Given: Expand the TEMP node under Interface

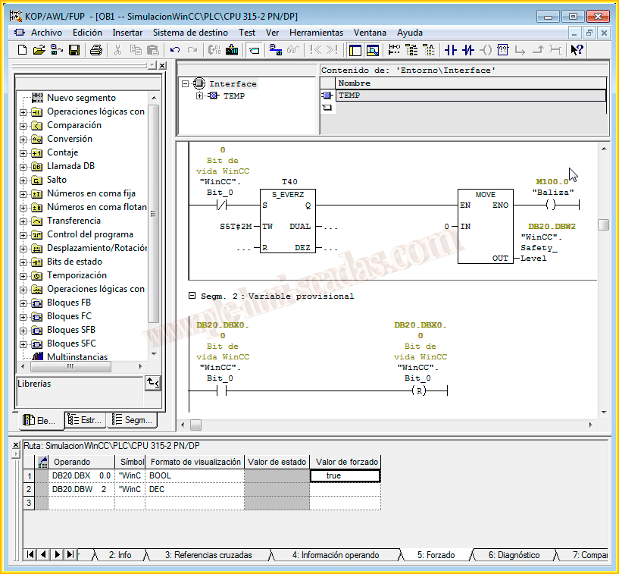Looking at the screenshot, I should click(200, 96).
